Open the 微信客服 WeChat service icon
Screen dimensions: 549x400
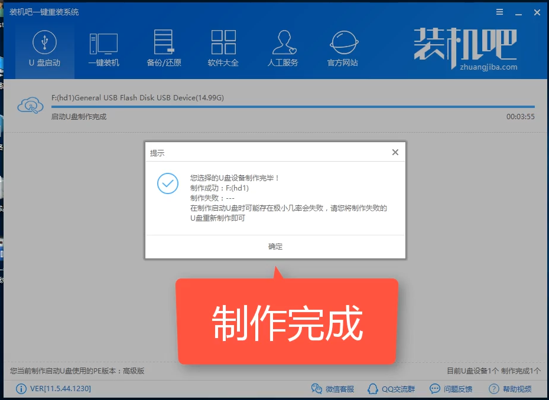tap(318, 389)
